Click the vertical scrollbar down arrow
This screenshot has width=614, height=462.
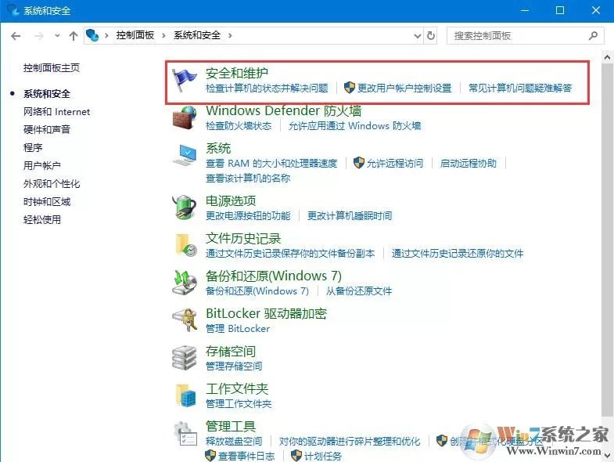click(607, 455)
